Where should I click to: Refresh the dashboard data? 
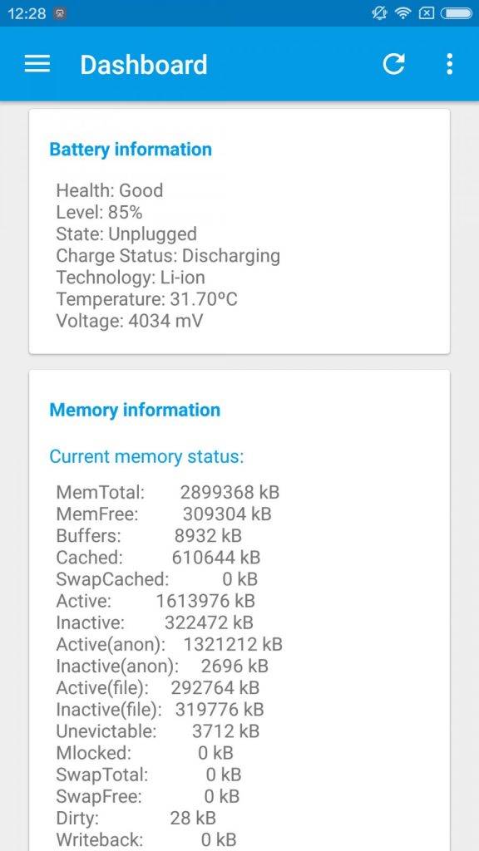point(393,64)
